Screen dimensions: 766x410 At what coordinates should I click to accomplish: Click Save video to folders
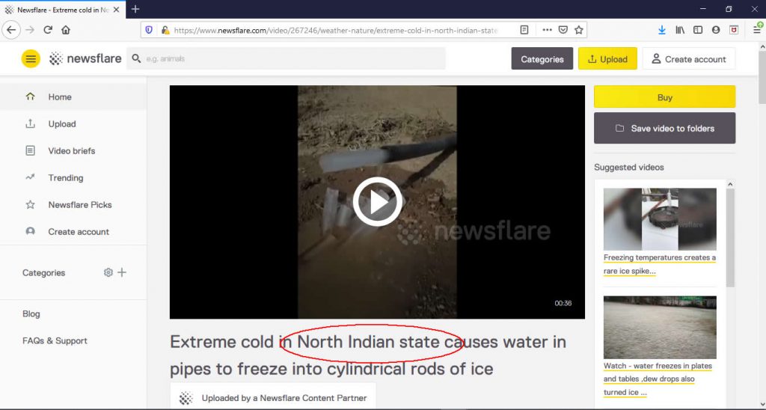click(664, 128)
